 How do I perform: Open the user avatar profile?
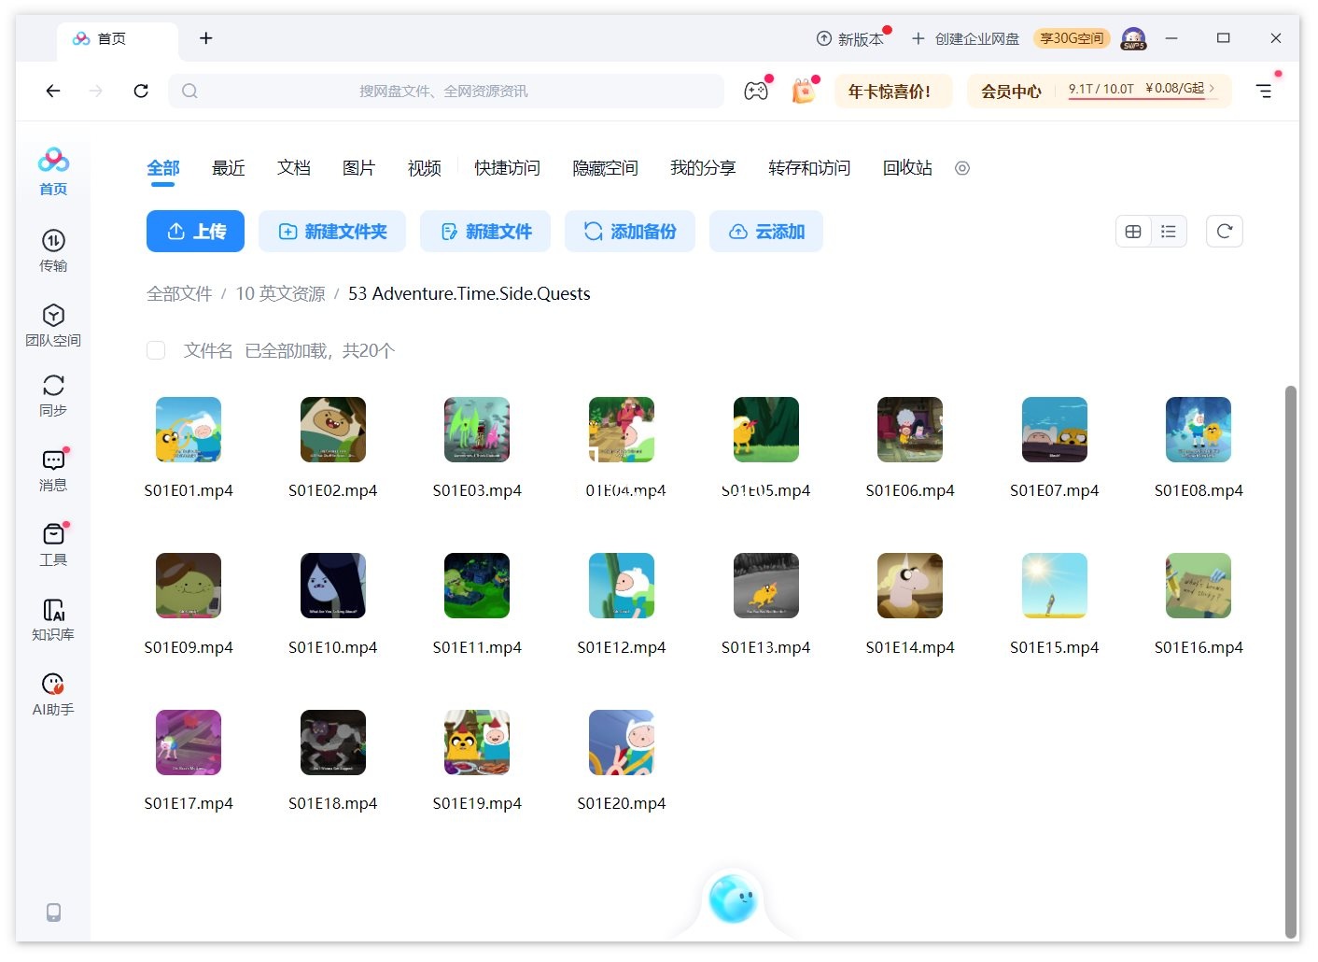tap(1133, 38)
